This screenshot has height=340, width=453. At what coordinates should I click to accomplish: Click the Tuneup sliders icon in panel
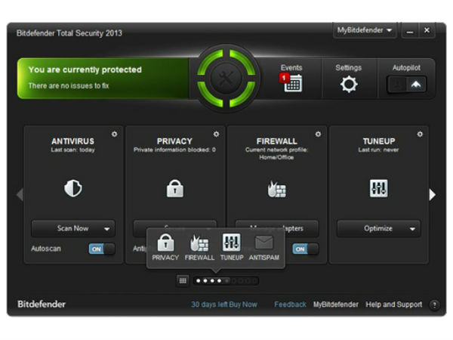(379, 188)
